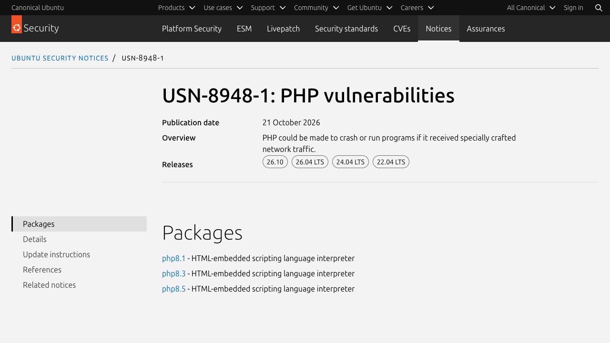Open the php8.3 package link
The image size is (610, 343).
(x=173, y=273)
